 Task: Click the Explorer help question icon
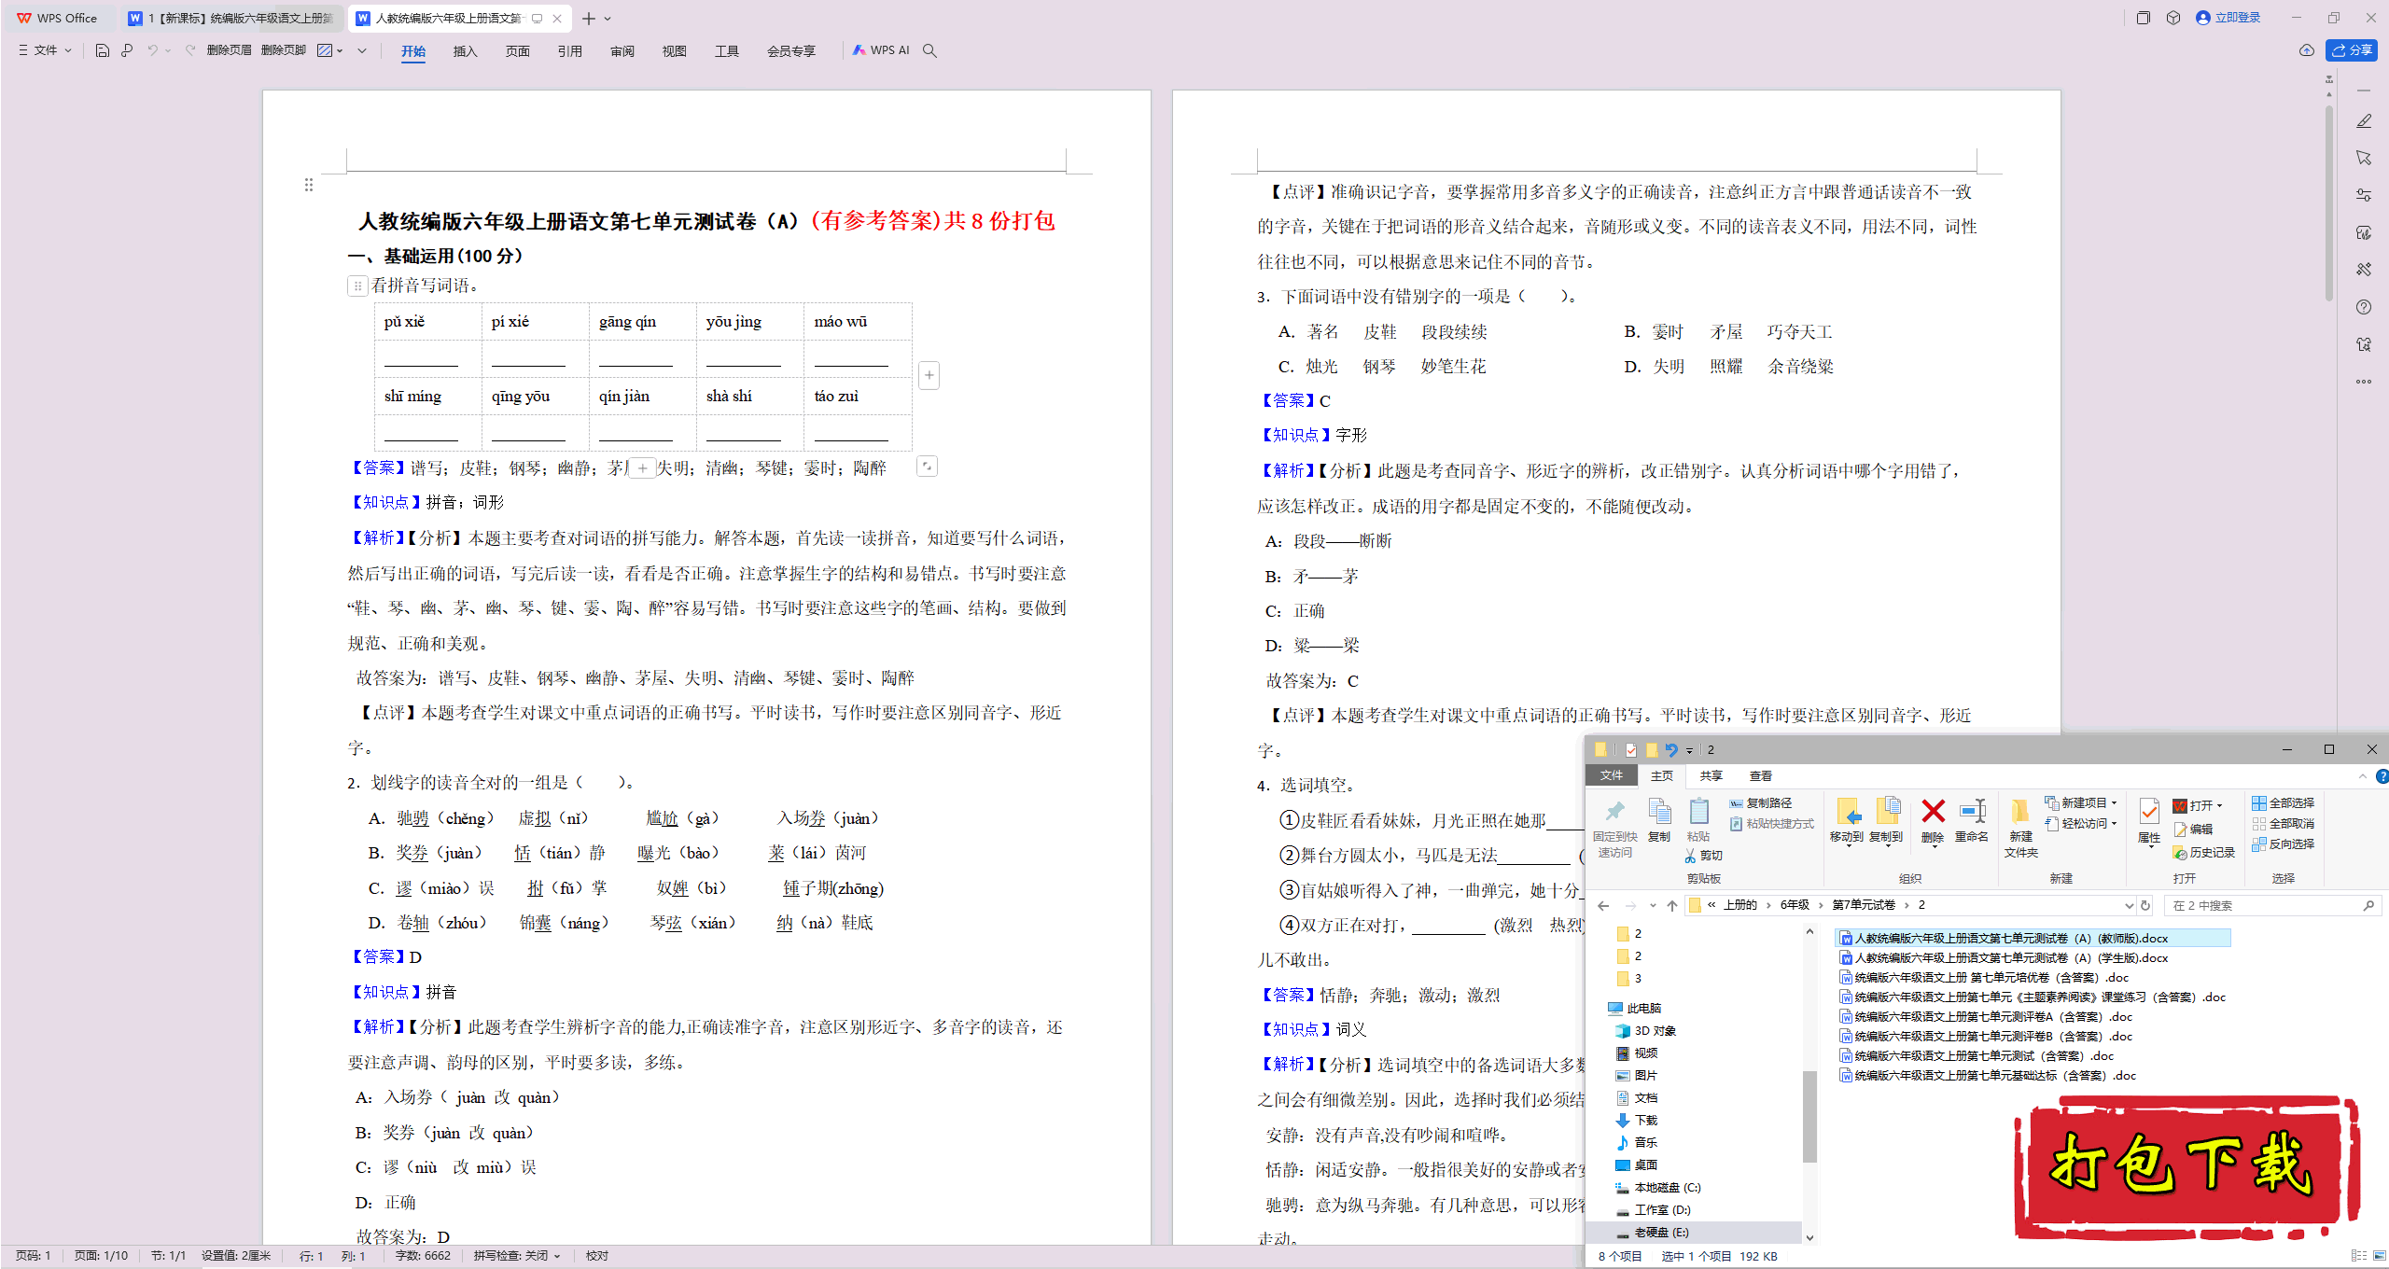pyautogui.click(x=2381, y=776)
